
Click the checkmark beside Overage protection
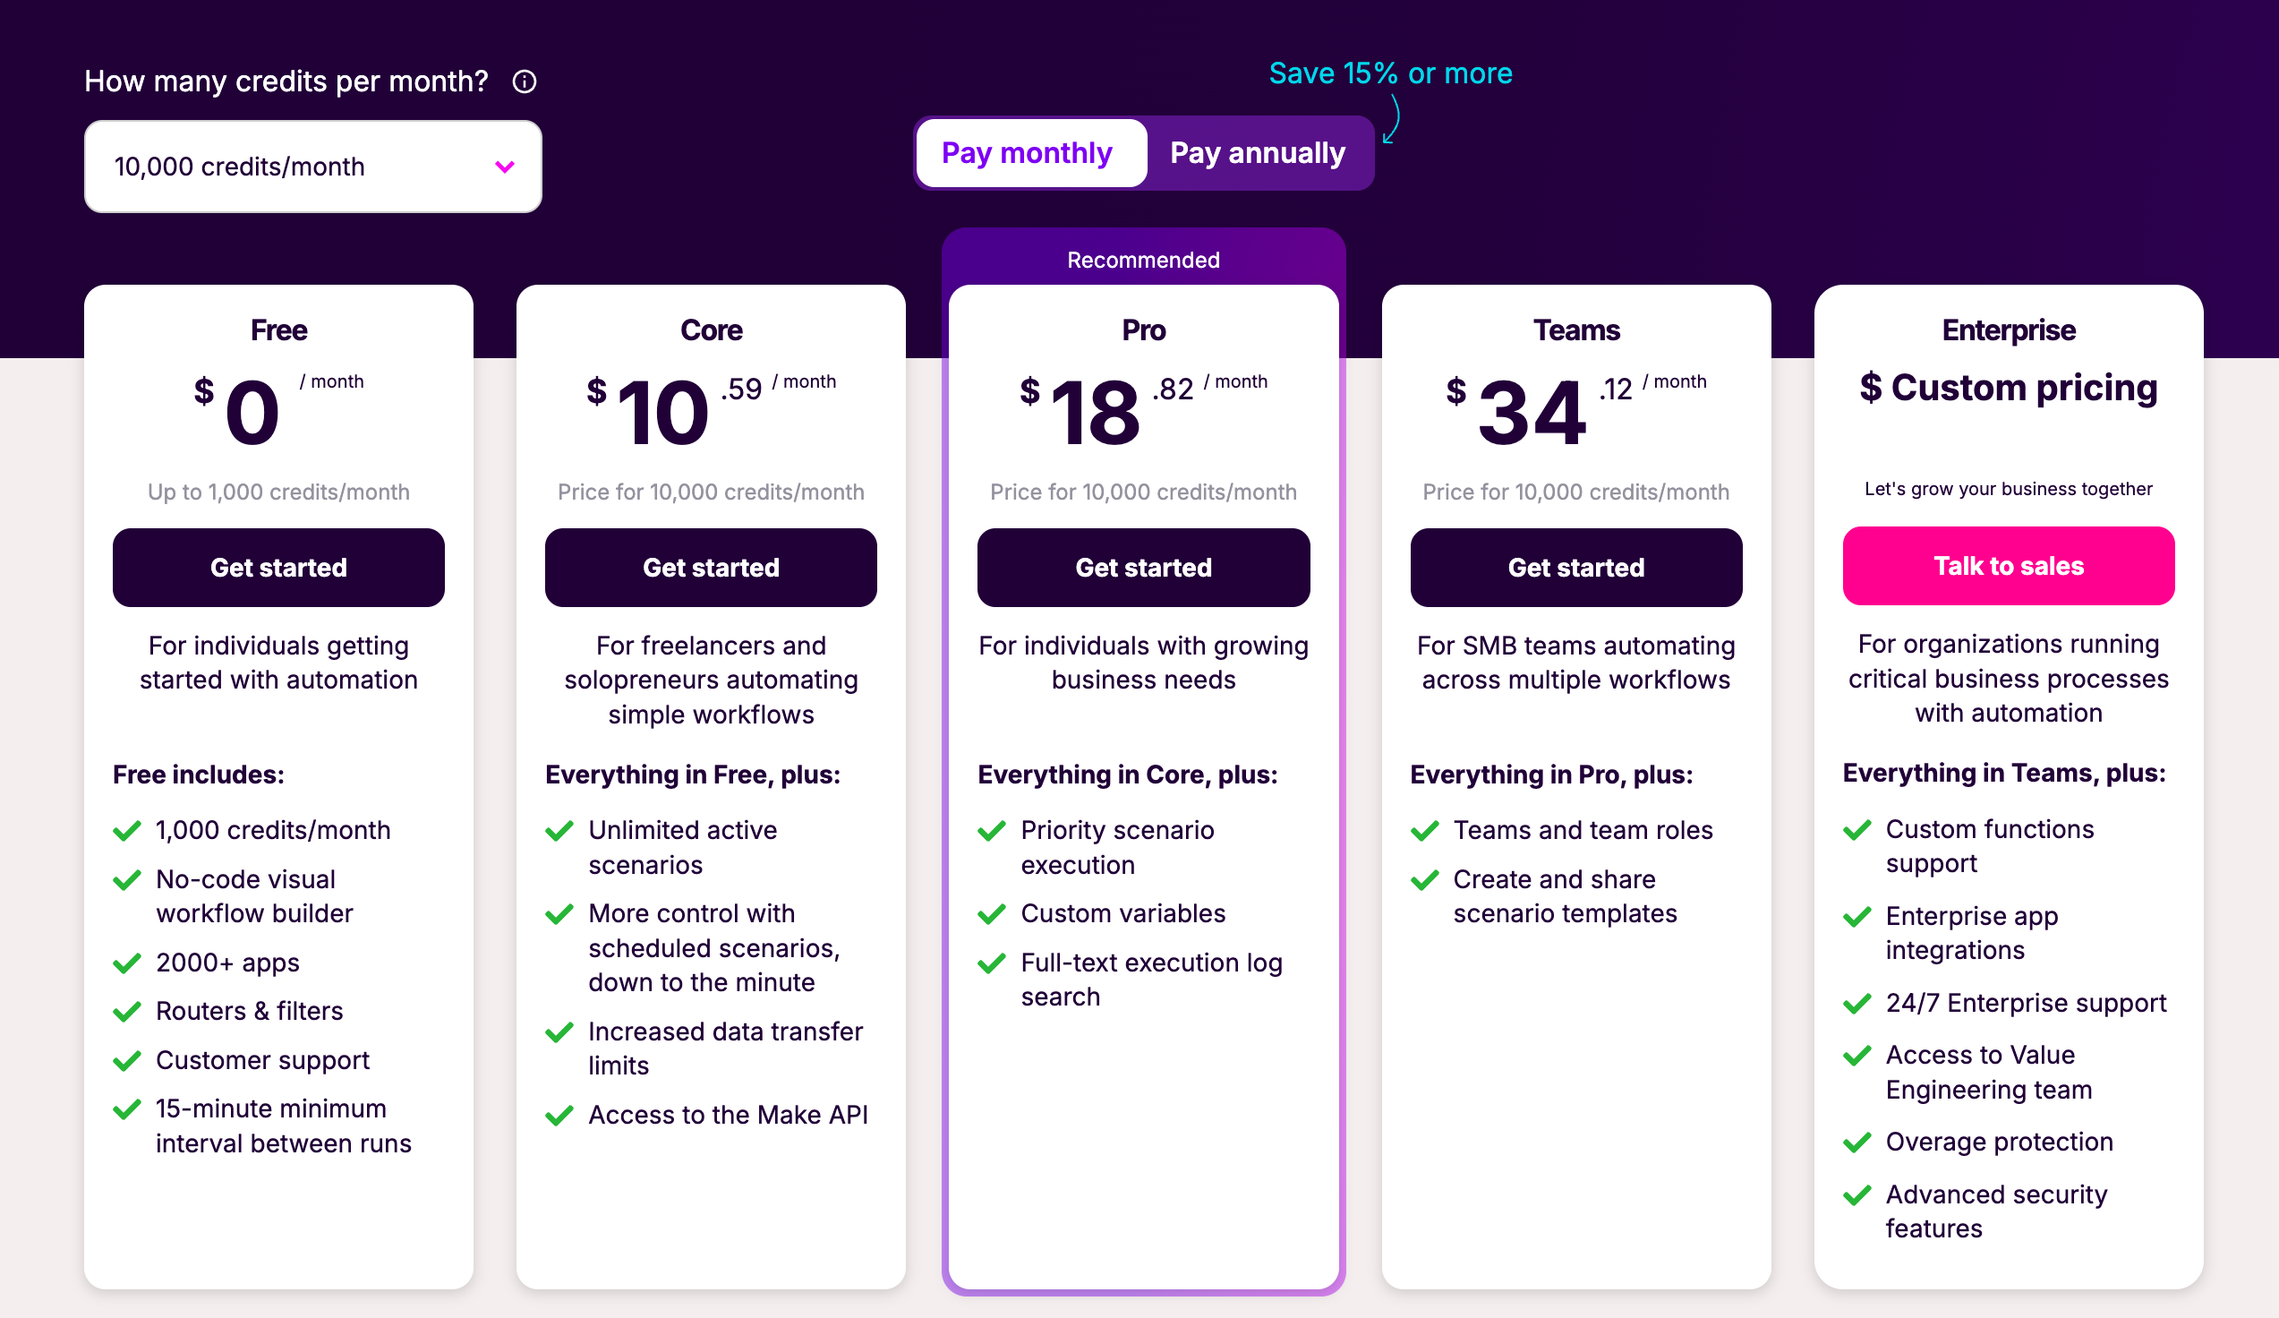(x=1857, y=1143)
